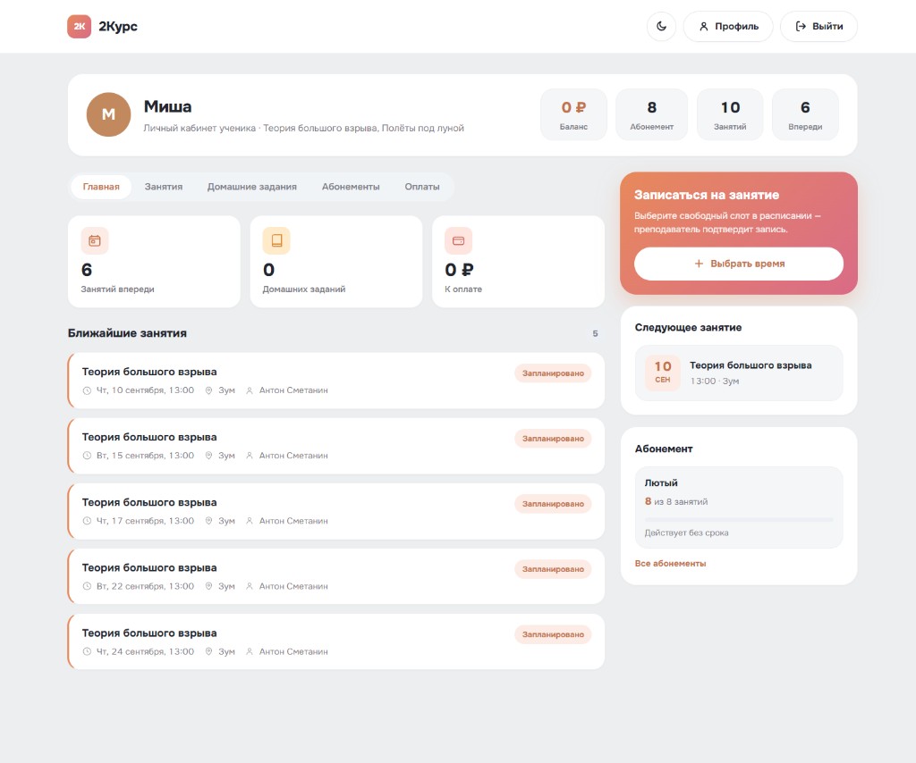
Task: Switch to the Главная tab
Action: tap(101, 187)
